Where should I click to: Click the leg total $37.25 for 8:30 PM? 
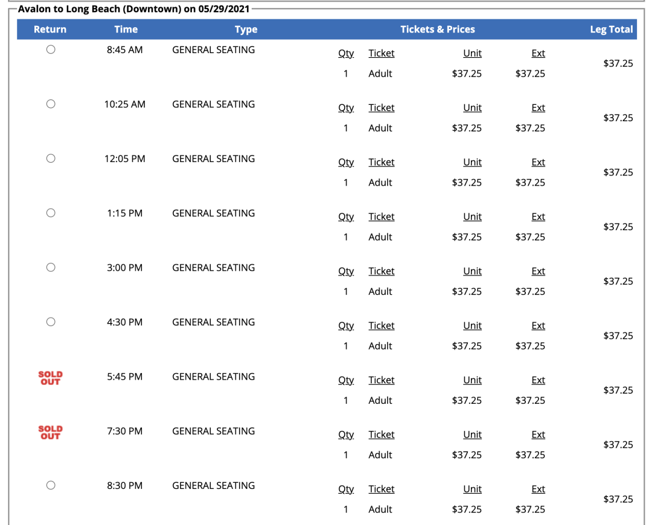coord(618,499)
